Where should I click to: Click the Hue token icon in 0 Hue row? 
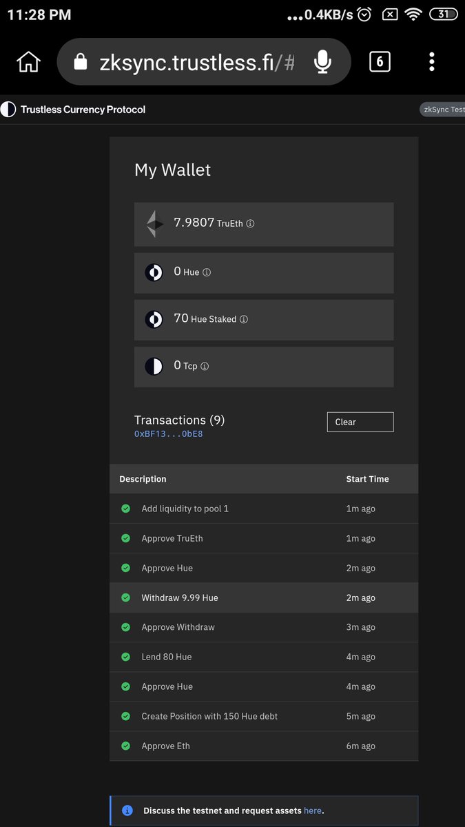154,272
